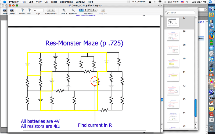Image resolution: width=215 pixels, height=134 pixels.
Task: Click the battery status (0:50) icon
Action: pyautogui.click(x=173, y=2)
